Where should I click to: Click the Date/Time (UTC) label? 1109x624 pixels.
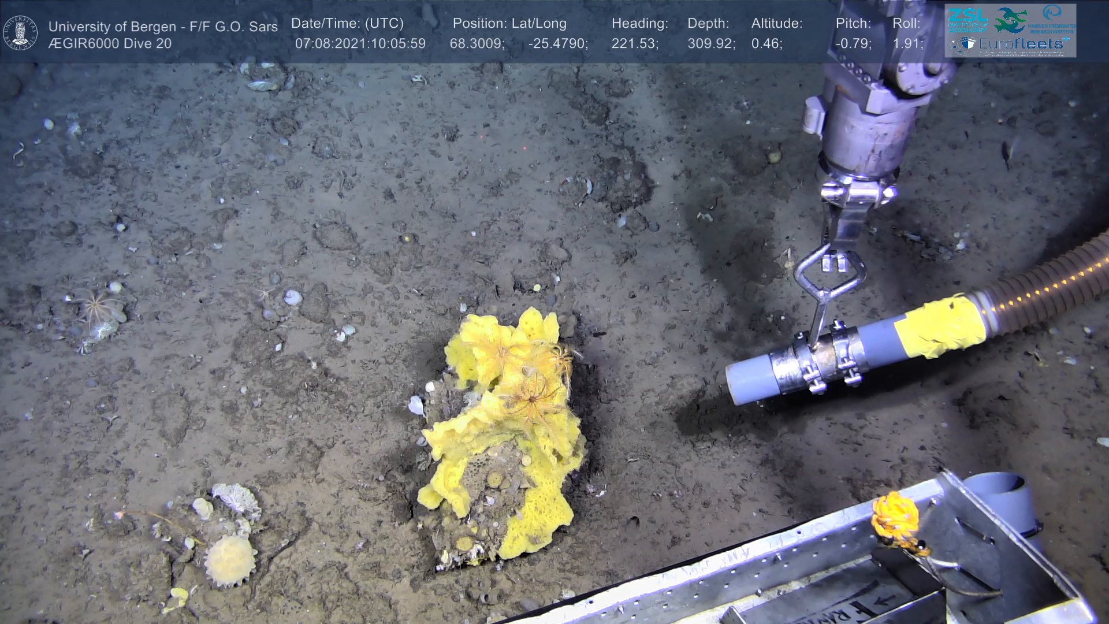coord(347,24)
